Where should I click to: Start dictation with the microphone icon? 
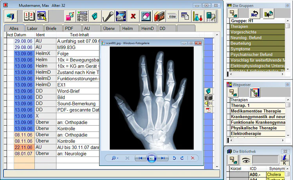point(108,16)
